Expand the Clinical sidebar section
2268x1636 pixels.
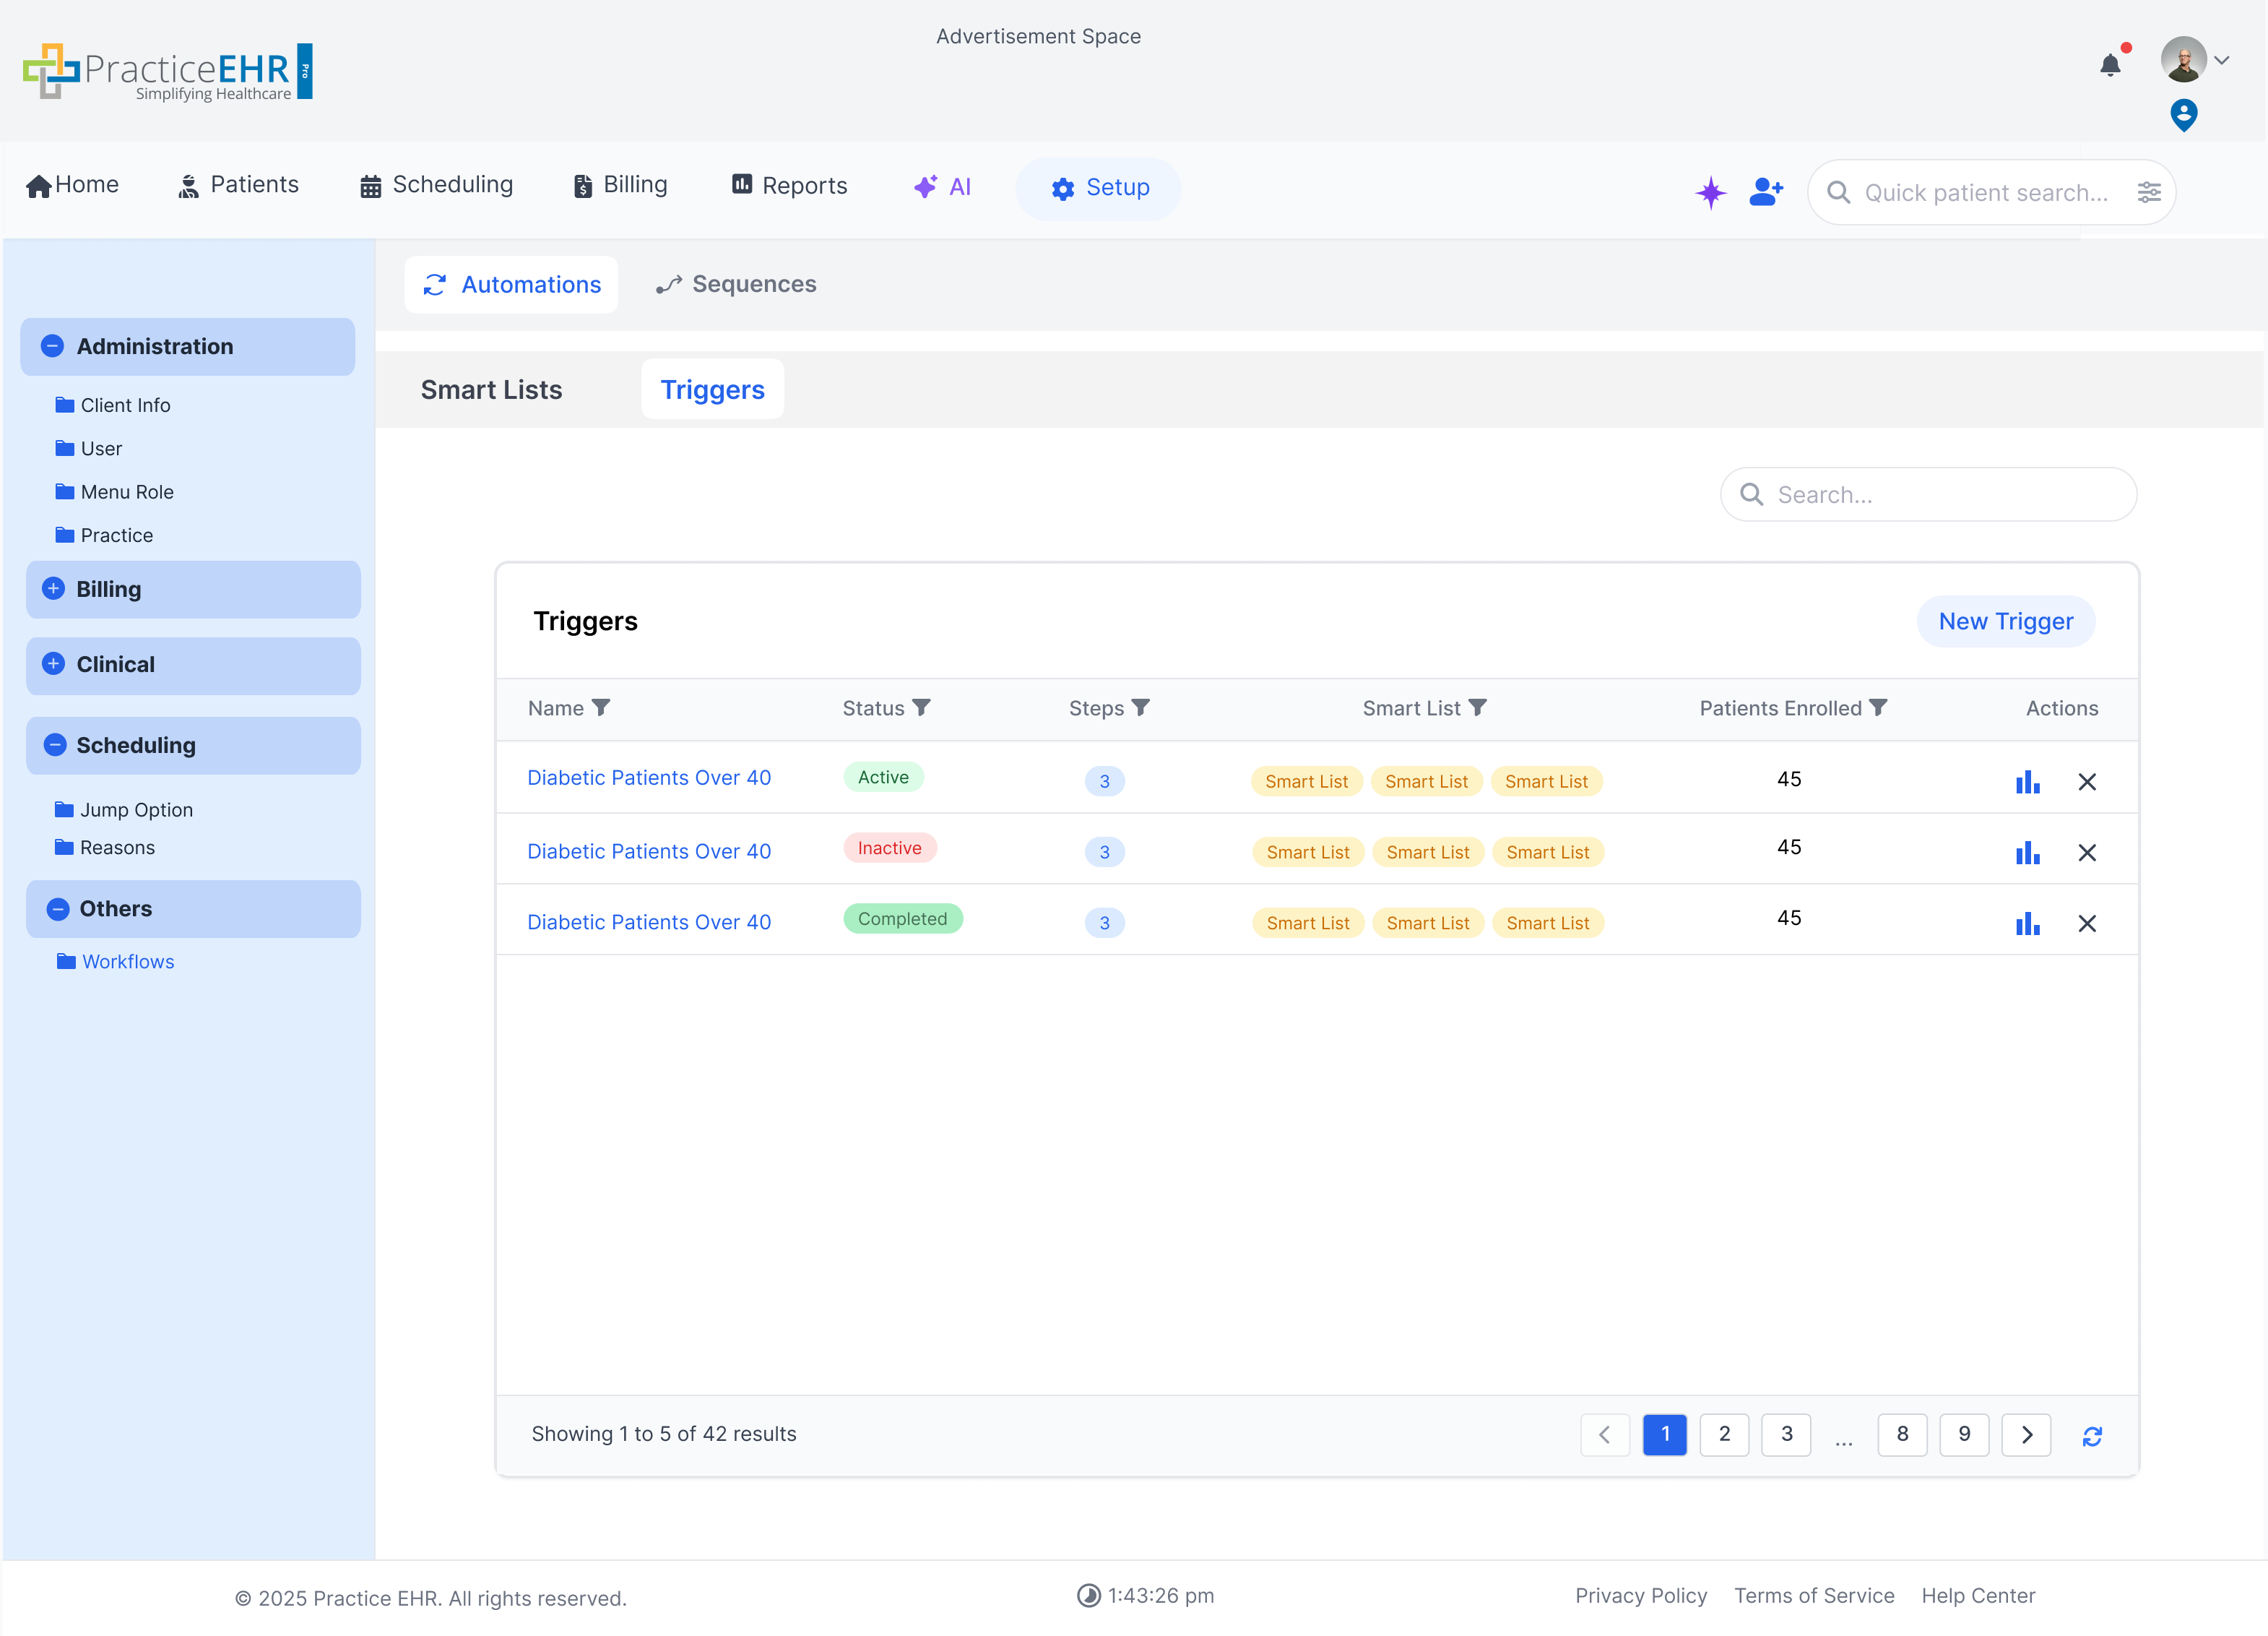[54, 663]
